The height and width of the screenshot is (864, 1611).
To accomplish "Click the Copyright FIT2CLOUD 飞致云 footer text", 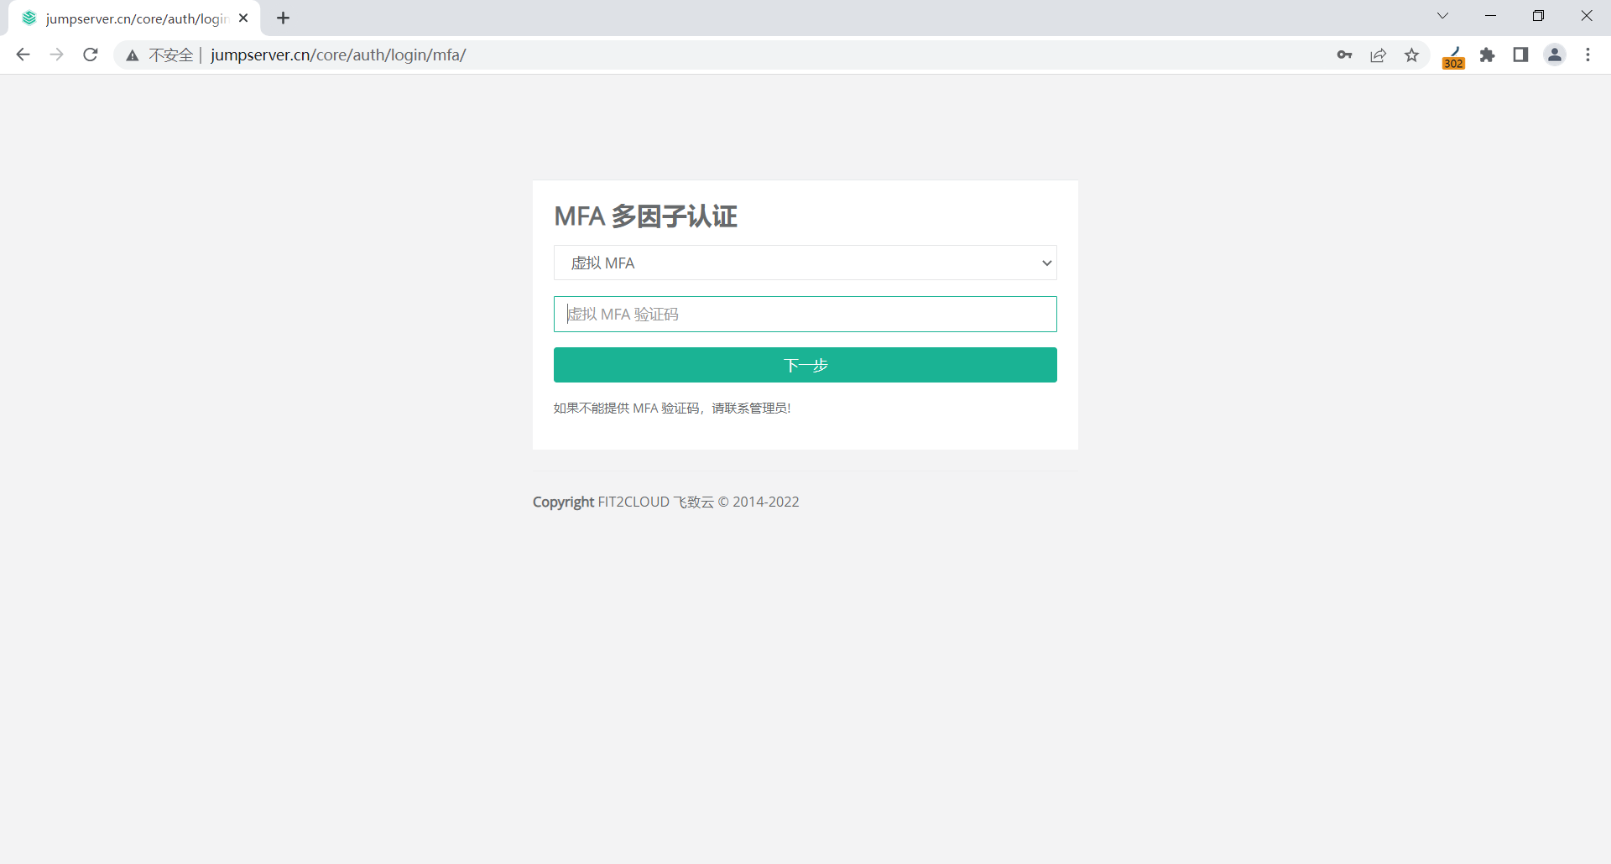I will pos(666,502).
